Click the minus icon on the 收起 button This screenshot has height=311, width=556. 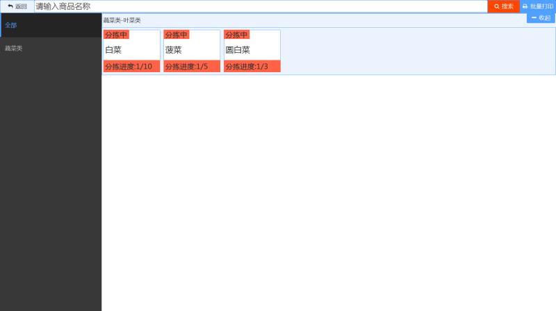[x=534, y=18]
